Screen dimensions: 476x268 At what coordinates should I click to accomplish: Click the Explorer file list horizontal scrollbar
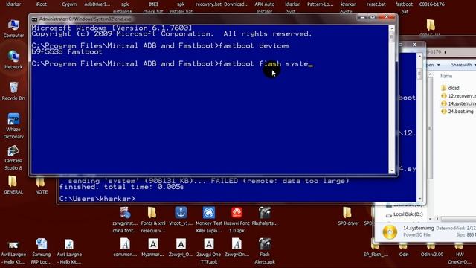tap(458, 219)
